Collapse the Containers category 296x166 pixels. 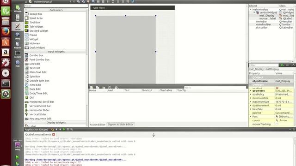click(26, 10)
